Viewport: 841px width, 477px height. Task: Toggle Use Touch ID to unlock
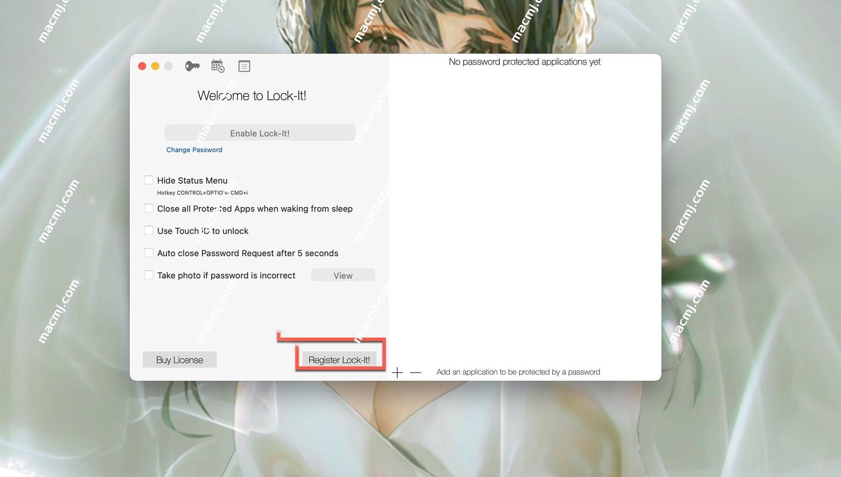click(149, 231)
